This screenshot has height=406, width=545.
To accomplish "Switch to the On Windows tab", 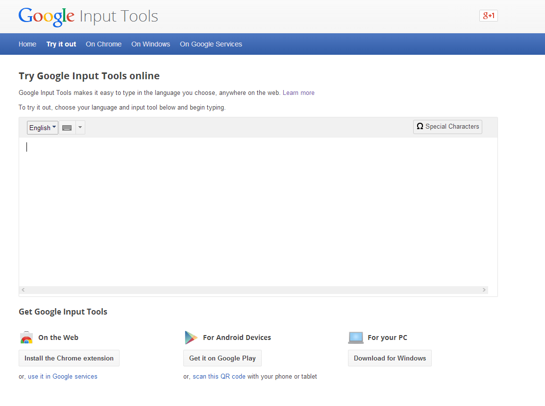I will [150, 44].
